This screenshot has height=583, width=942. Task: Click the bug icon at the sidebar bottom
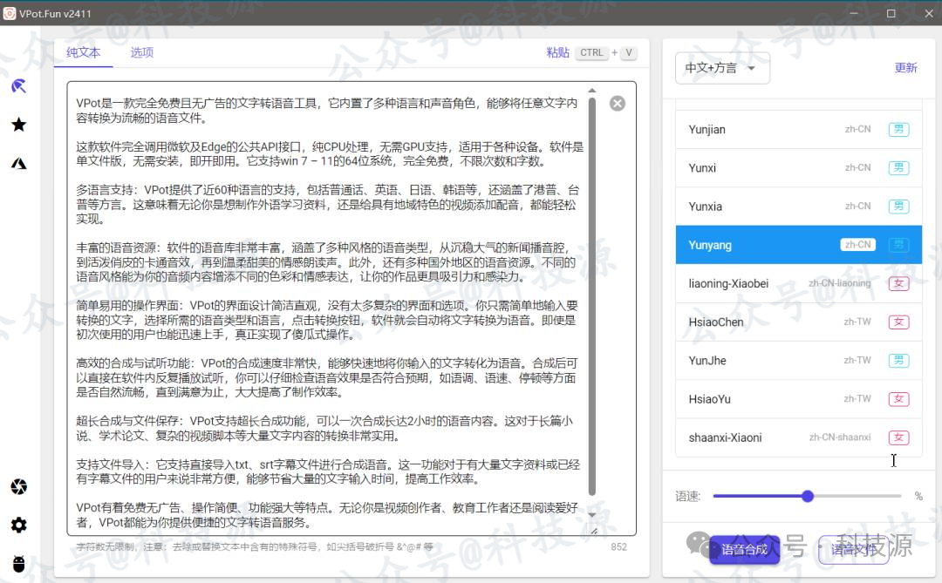(x=18, y=564)
